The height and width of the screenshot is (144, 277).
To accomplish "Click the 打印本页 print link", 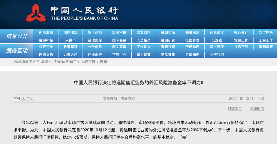I will coord(235,109).
